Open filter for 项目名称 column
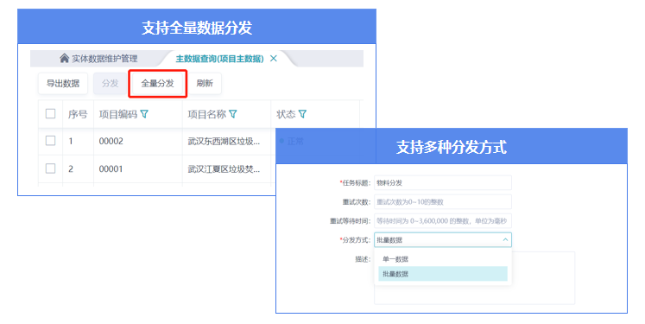 pos(233,114)
